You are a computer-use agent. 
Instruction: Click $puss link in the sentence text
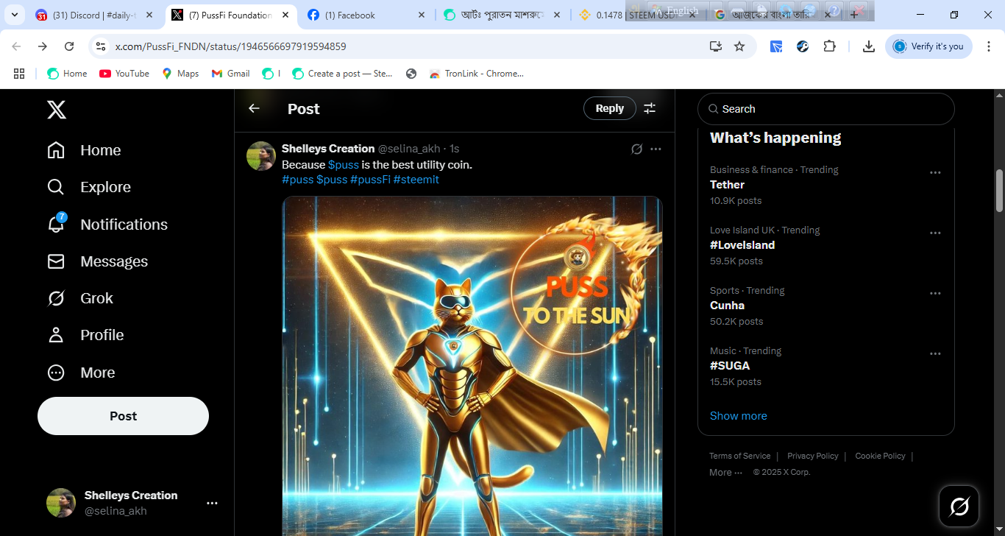click(344, 165)
